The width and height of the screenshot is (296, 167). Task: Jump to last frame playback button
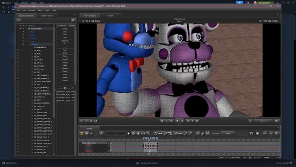click(197, 121)
